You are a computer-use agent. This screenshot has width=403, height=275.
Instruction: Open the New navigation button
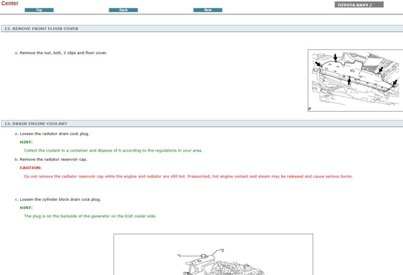[x=208, y=10]
